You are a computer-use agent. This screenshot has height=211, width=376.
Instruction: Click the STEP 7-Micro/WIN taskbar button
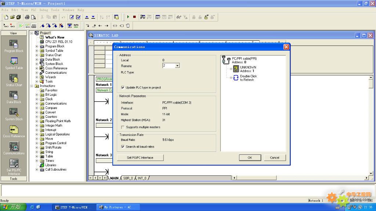[74, 207]
